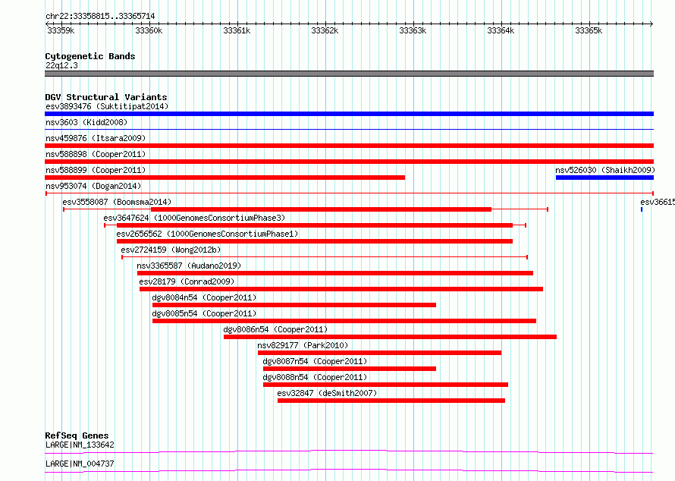675x481 pixels.
Task: Click the nsv588898 (Cooper2011) variant label
Action: pos(96,154)
